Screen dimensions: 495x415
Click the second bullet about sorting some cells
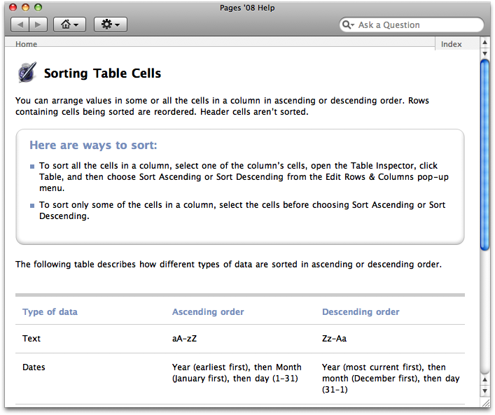tap(242, 210)
